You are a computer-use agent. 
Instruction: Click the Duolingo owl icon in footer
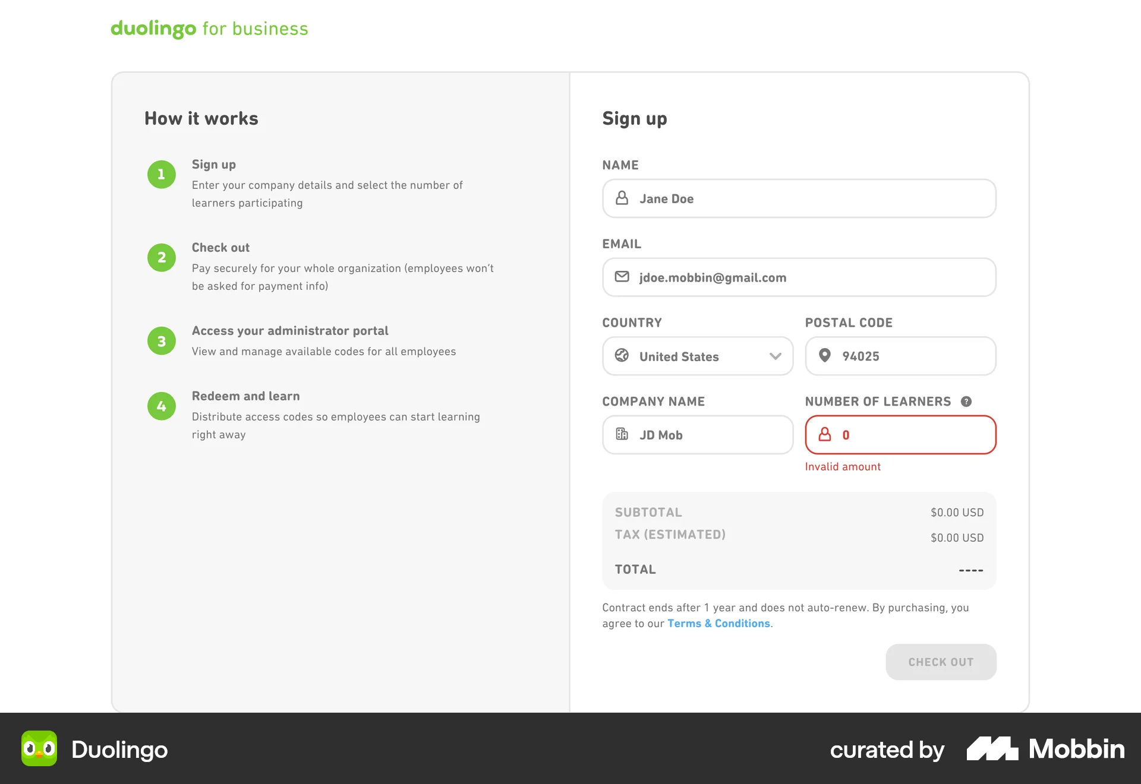coord(39,748)
